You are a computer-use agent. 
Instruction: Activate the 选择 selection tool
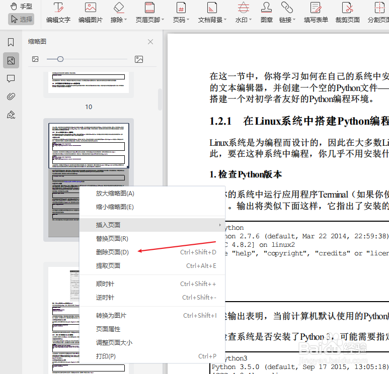[21, 19]
